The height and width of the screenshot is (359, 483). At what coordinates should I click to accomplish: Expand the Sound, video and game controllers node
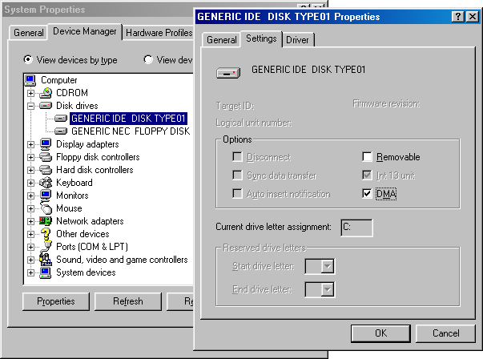30,260
